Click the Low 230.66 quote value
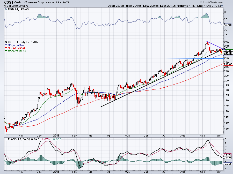 (x=151, y=6)
